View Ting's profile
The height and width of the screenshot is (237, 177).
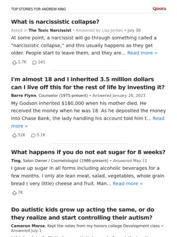(16, 160)
